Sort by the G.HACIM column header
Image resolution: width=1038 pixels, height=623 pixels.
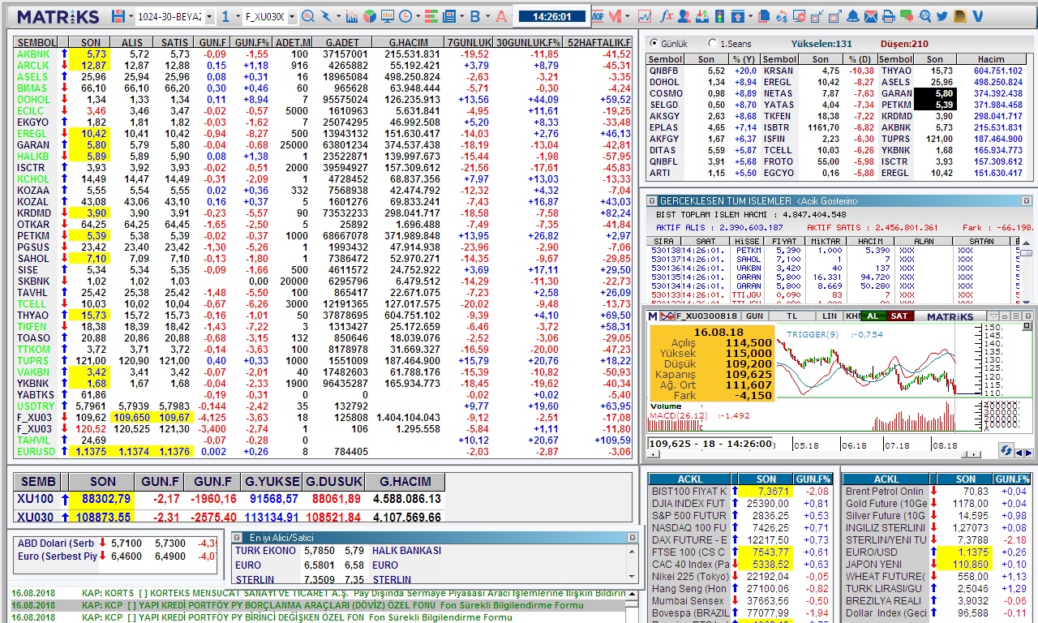coord(409,42)
